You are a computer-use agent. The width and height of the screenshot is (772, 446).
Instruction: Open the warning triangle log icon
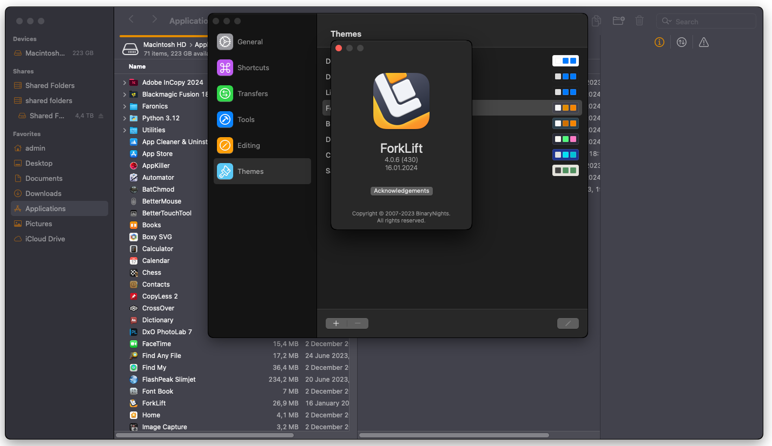pos(703,42)
